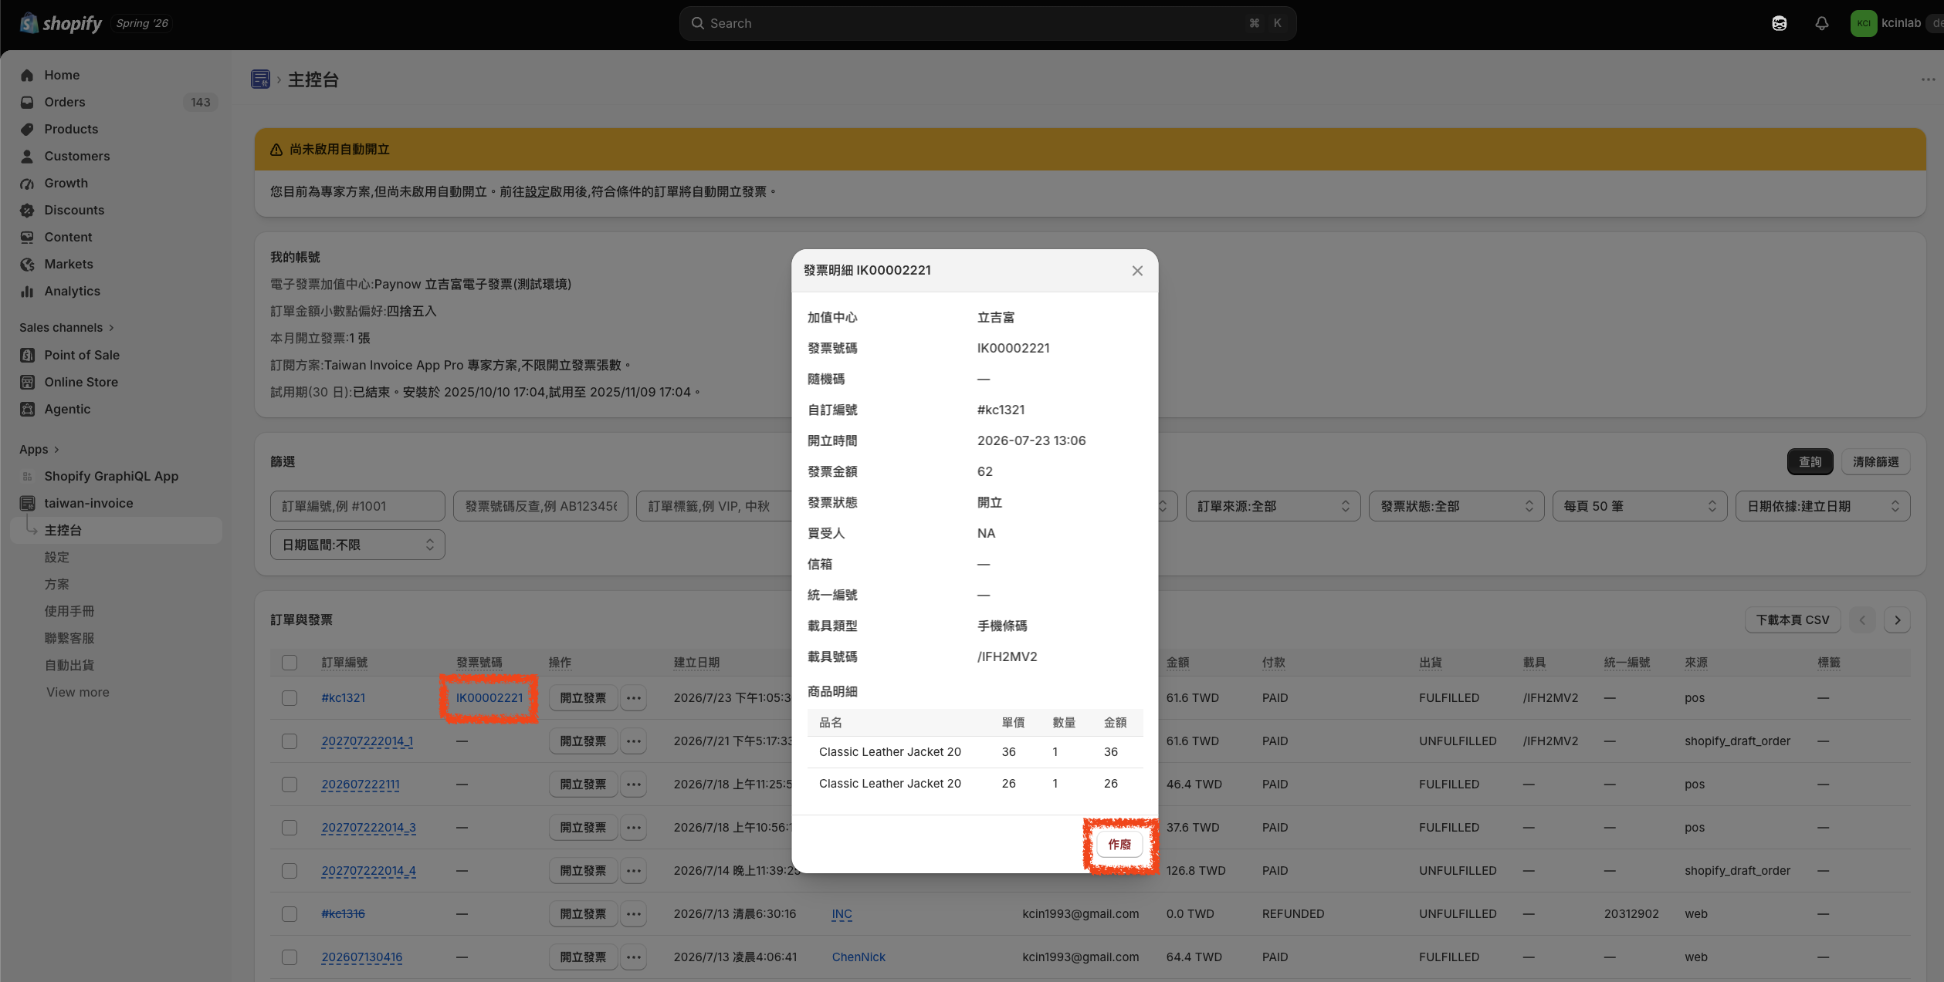Expand the Sales channels section

[67, 328]
